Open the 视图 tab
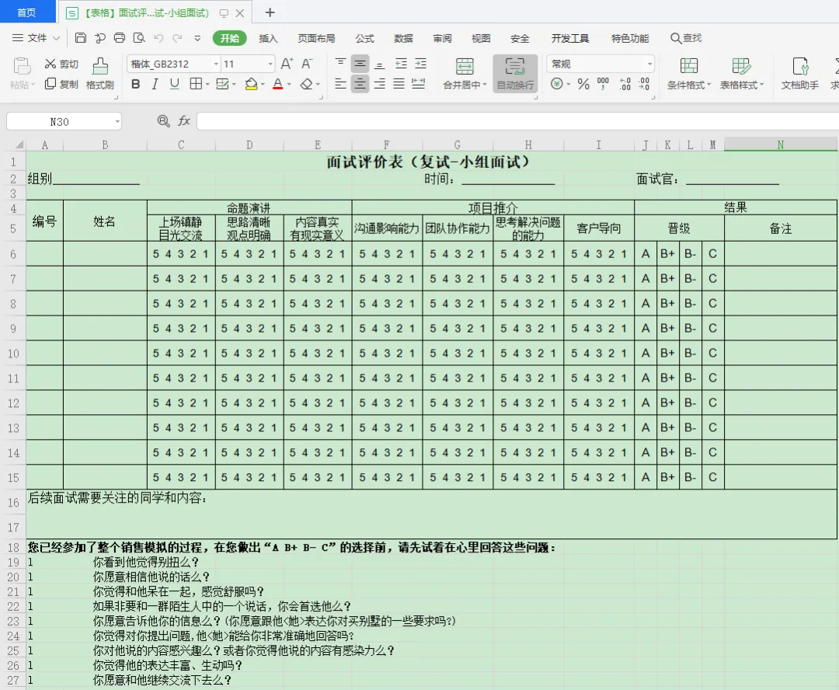839x690 pixels. click(x=481, y=38)
